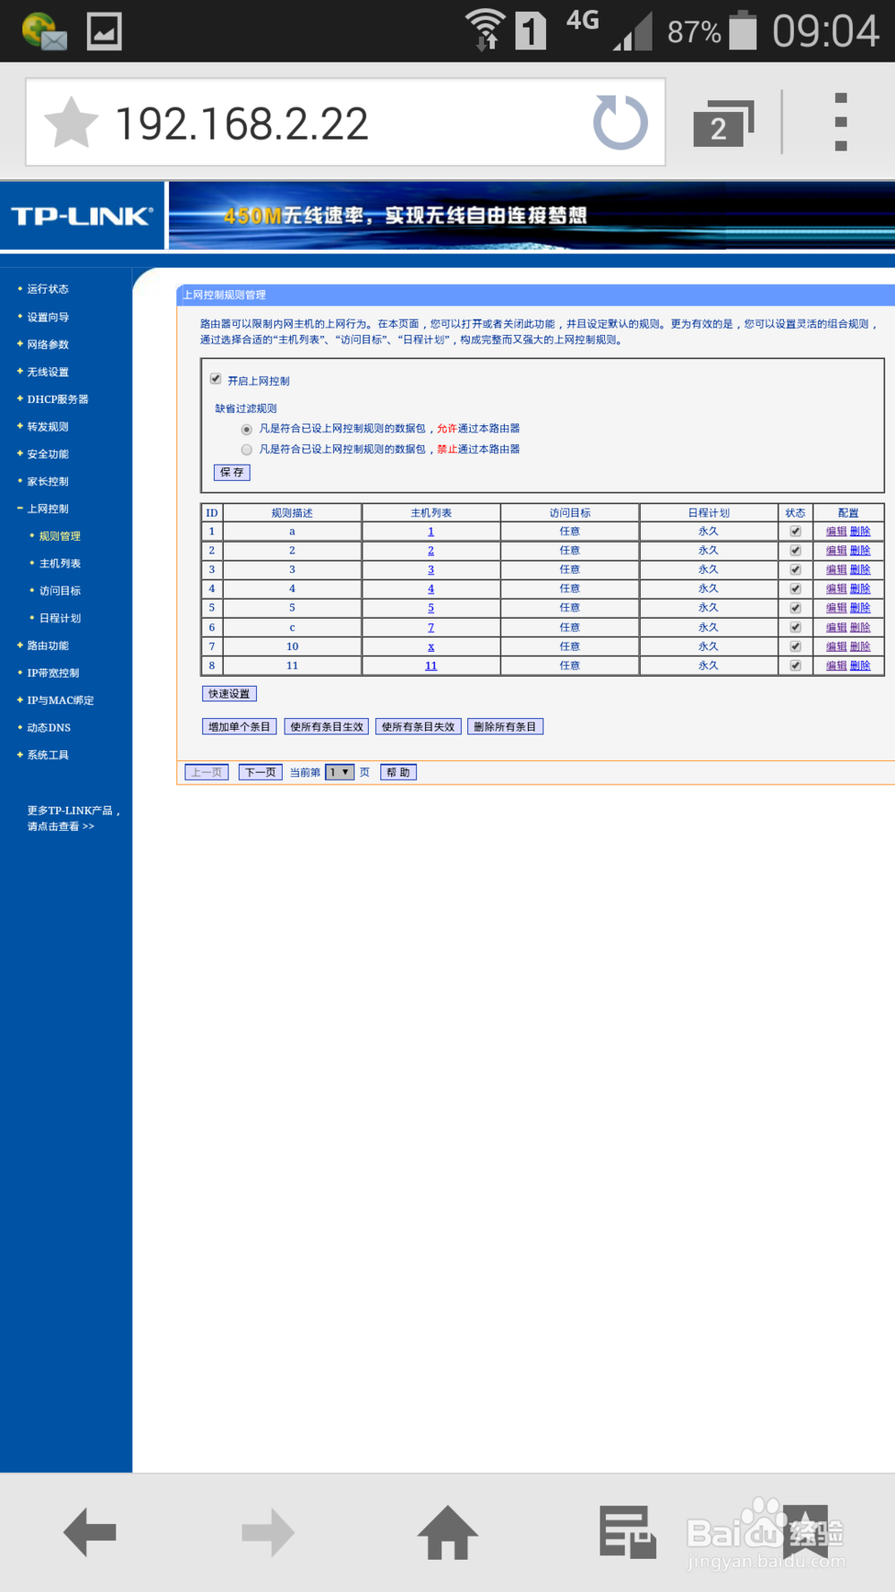The height and width of the screenshot is (1592, 895).
Task: Click 编辑 link for rule ID 1
Action: coord(836,532)
